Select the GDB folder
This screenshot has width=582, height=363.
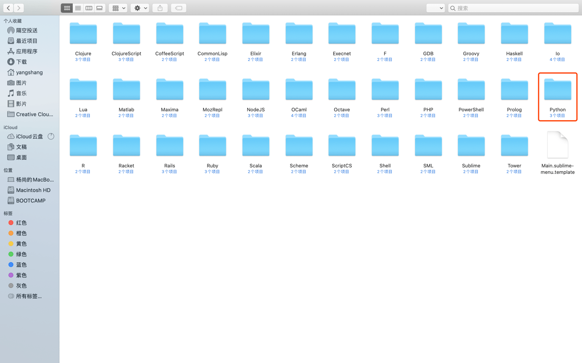pos(428,34)
